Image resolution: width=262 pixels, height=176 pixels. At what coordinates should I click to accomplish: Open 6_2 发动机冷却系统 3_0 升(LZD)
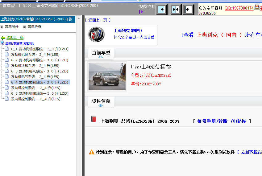coord(40,60)
